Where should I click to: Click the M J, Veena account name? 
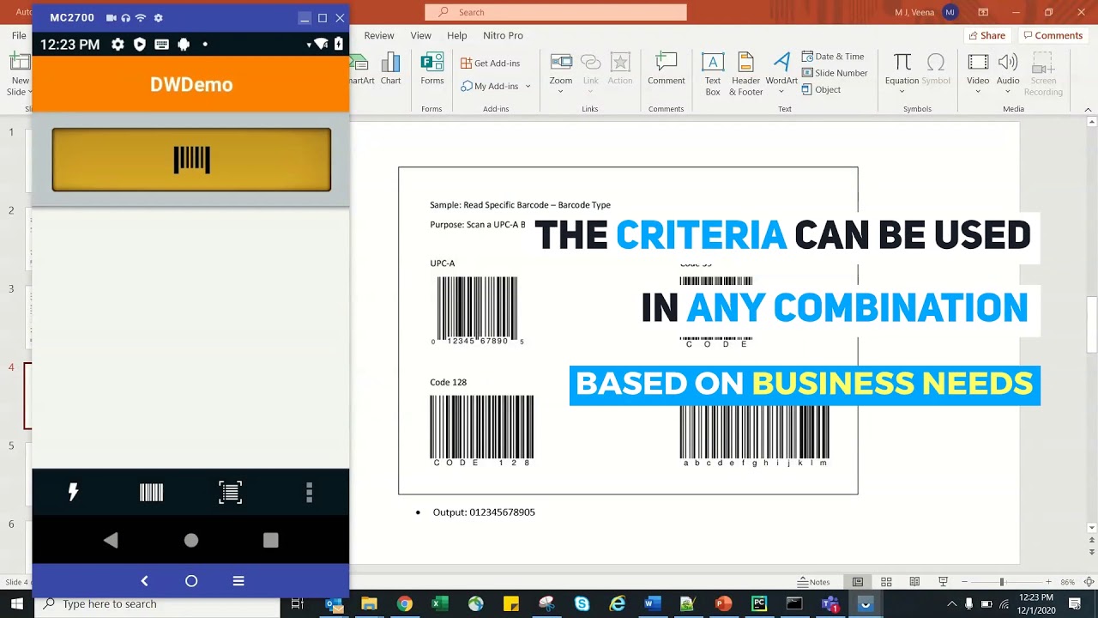coord(914,12)
